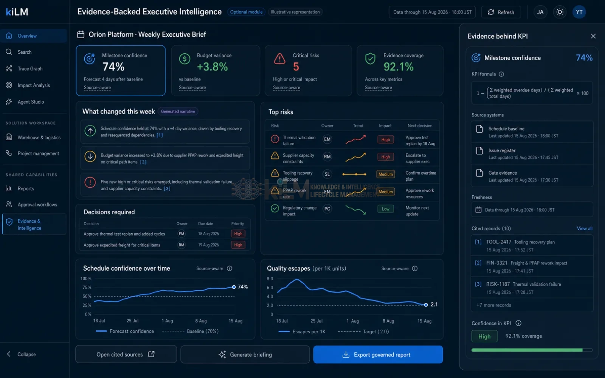The image size is (605, 378).
Task: Collapse the sidebar
Action: [x=22, y=354]
